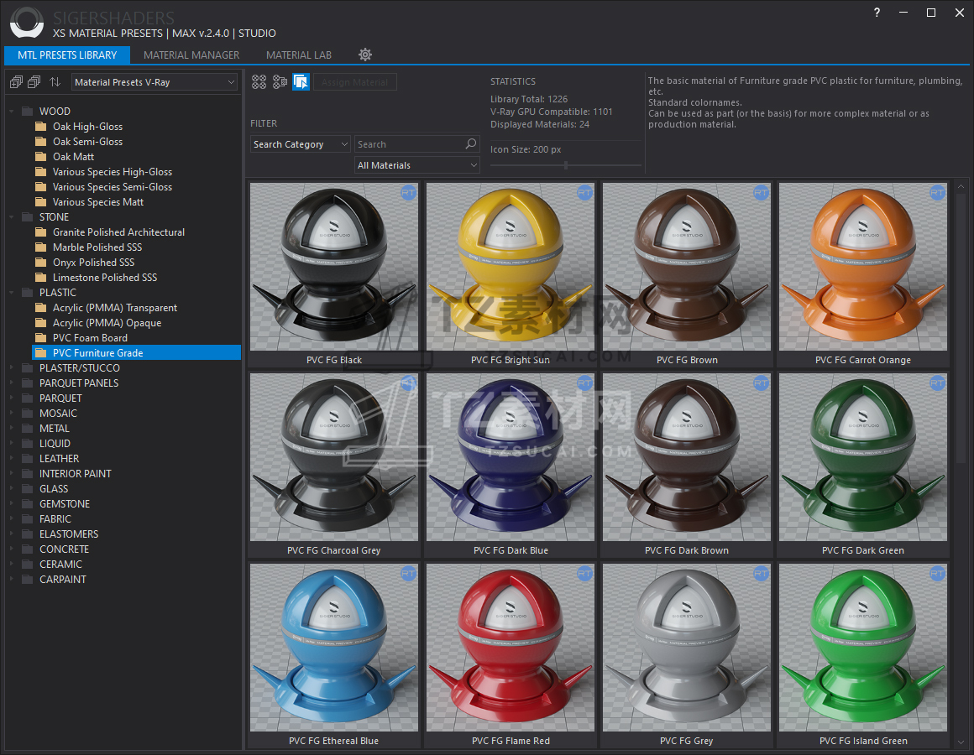Click the RT badge on PVC FG Flame Red
Image resolution: width=974 pixels, height=755 pixels.
pos(584,574)
